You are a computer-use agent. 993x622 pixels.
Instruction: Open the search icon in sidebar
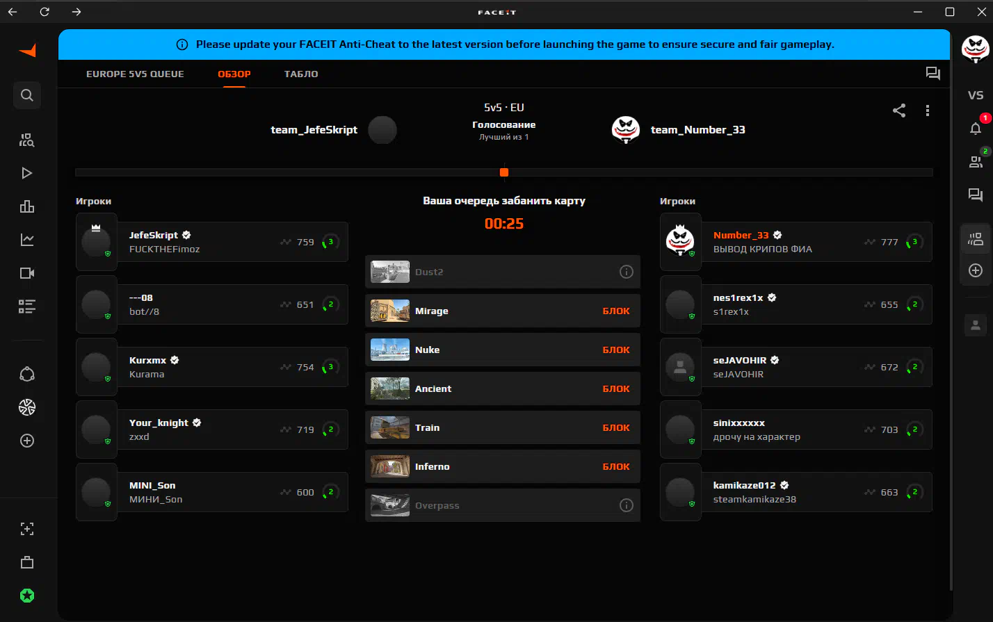pyautogui.click(x=27, y=95)
